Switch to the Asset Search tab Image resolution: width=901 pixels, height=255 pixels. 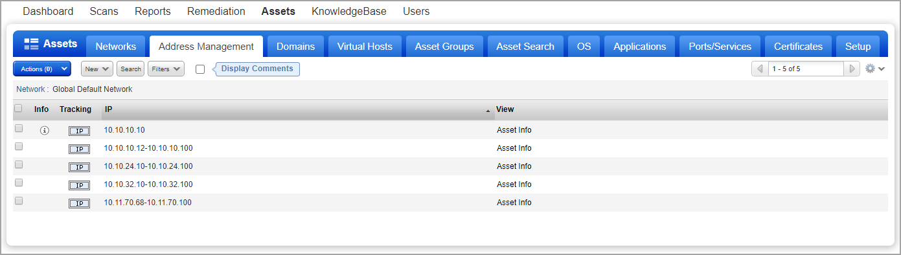click(x=525, y=46)
